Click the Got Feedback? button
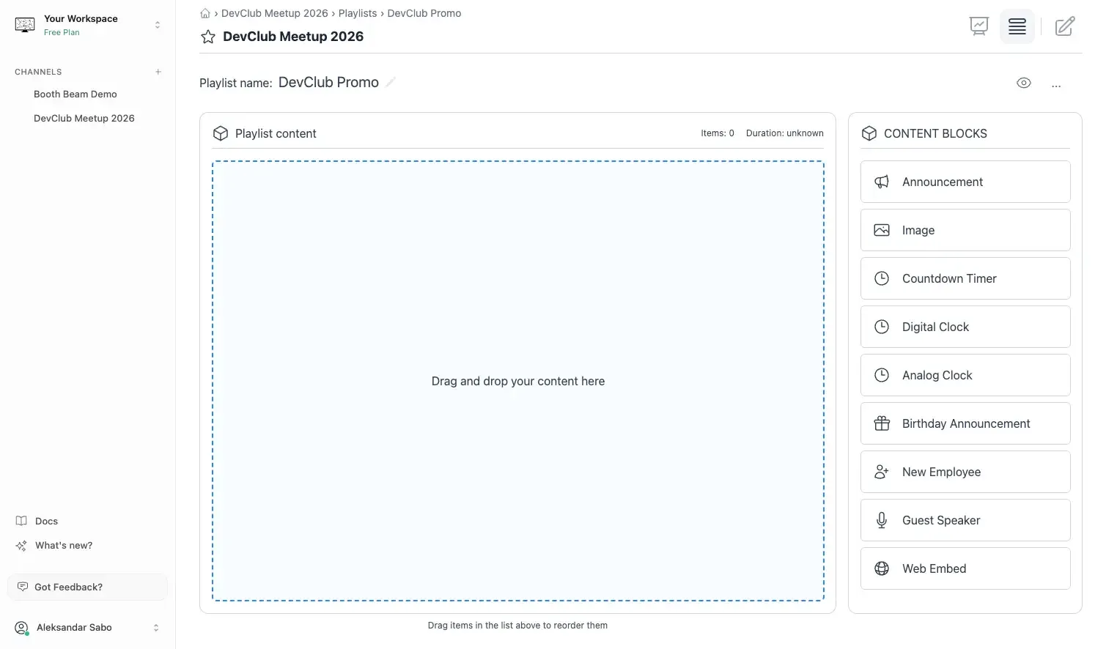Image resolution: width=1106 pixels, height=649 pixels. pos(87,587)
